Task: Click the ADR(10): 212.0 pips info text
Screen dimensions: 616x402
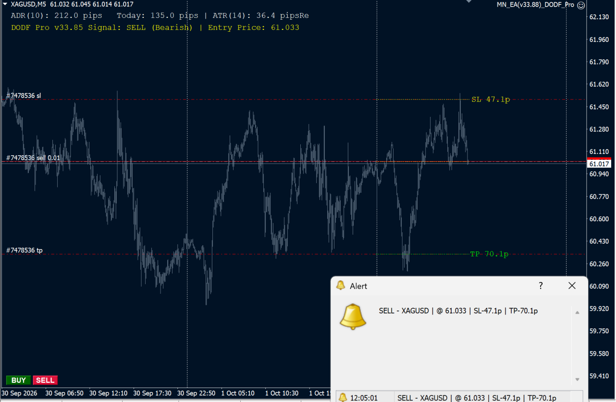Action: [56, 15]
